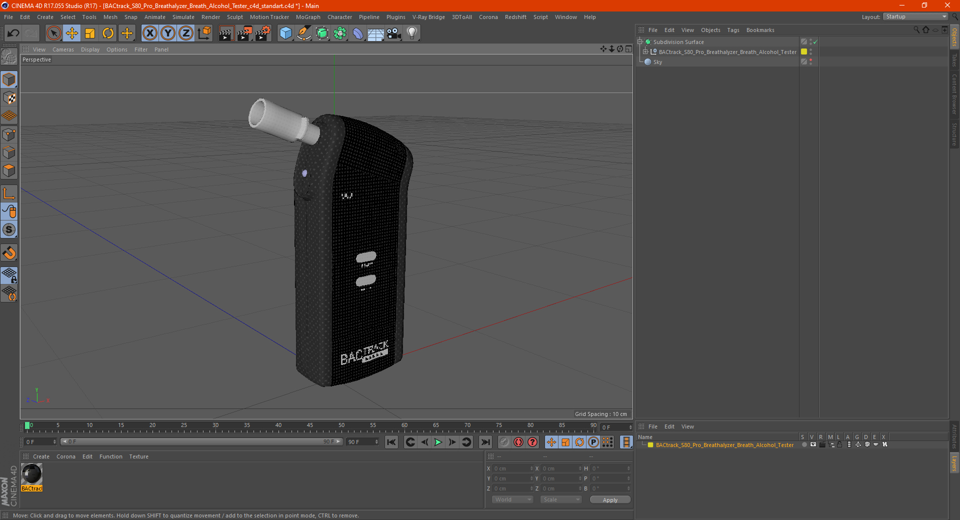Open the Render menu

coord(210,17)
